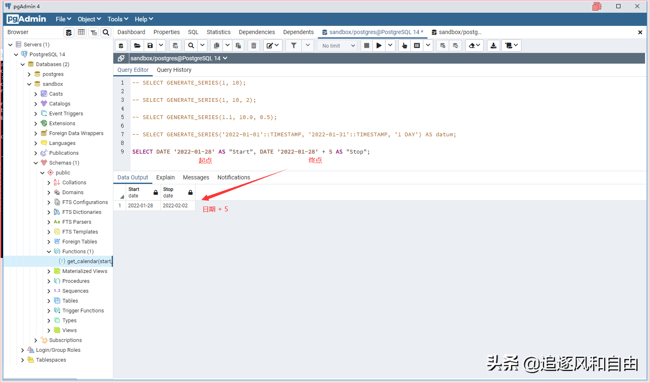Open file with the folder icon

137,46
